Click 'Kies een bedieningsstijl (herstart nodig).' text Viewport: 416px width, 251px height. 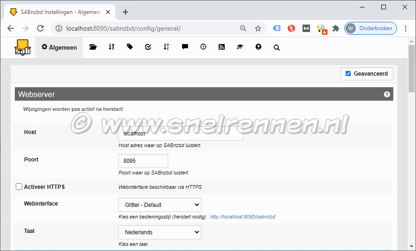[x=163, y=217]
